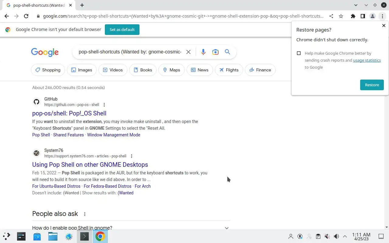Toggle Chrome side panel icon
389x243 pixels.
coord(363,16)
